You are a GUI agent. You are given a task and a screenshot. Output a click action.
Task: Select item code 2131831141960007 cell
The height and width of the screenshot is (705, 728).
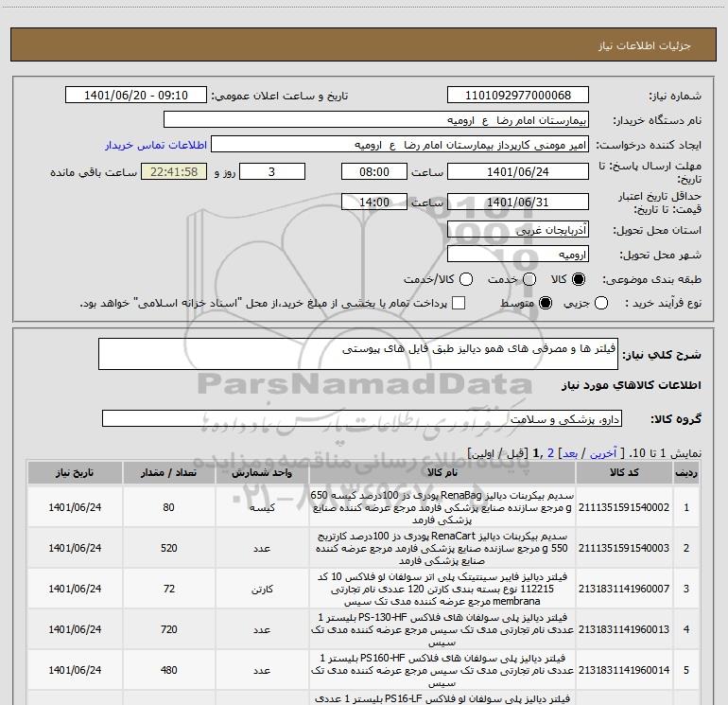tap(624, 589)
